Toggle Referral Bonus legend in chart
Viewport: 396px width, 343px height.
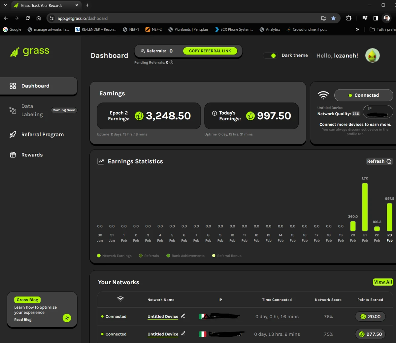pos(227,256)
